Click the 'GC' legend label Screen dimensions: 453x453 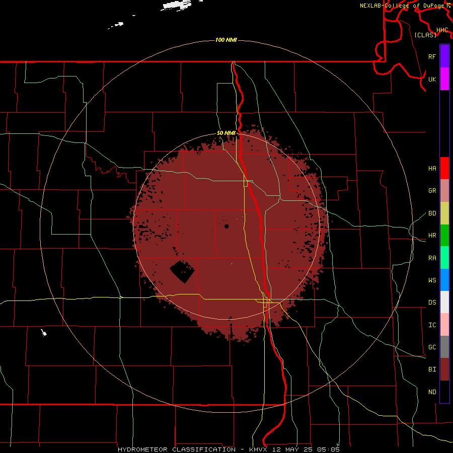click(x=432, y=347)
